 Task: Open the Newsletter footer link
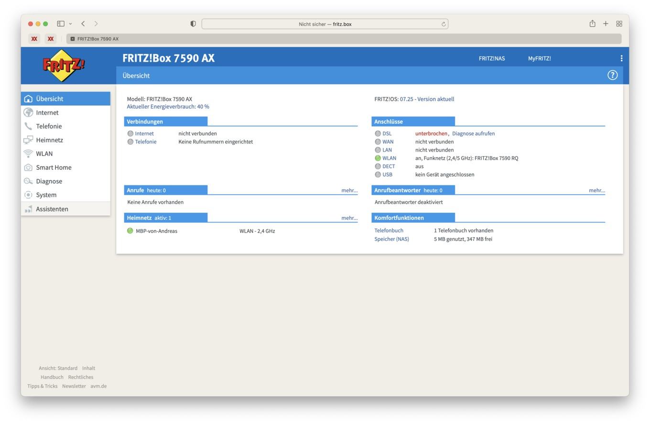pos(74,386)
